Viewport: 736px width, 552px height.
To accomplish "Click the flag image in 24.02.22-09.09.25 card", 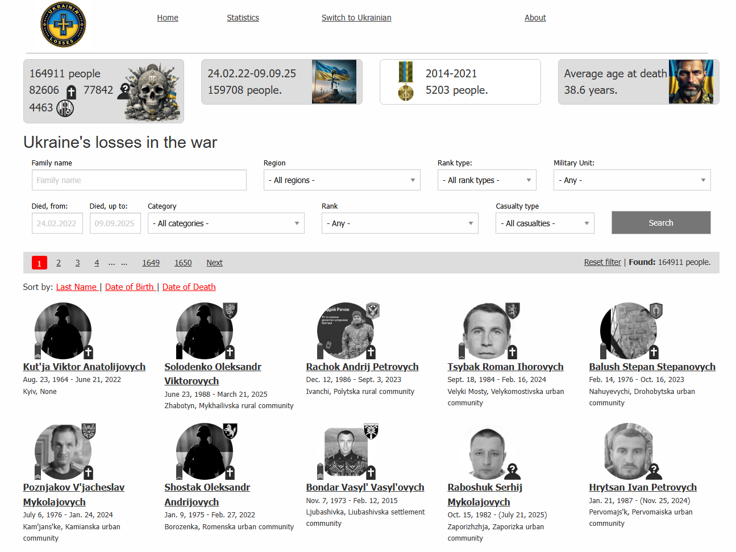I will pyautogui.click(x=334, y=82).
